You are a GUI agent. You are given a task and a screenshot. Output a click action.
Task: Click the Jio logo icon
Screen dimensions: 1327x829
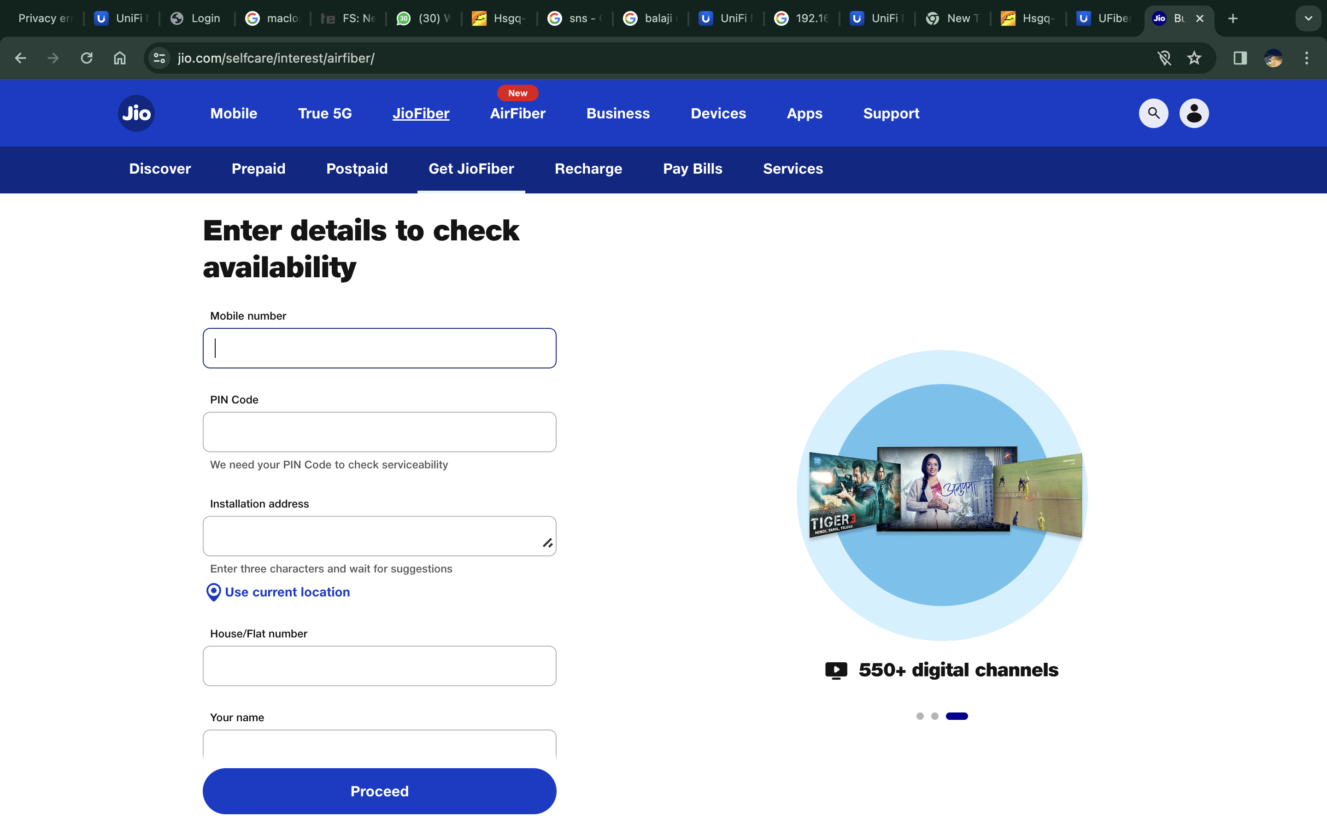pyautogui.click(x=136, y=113)
